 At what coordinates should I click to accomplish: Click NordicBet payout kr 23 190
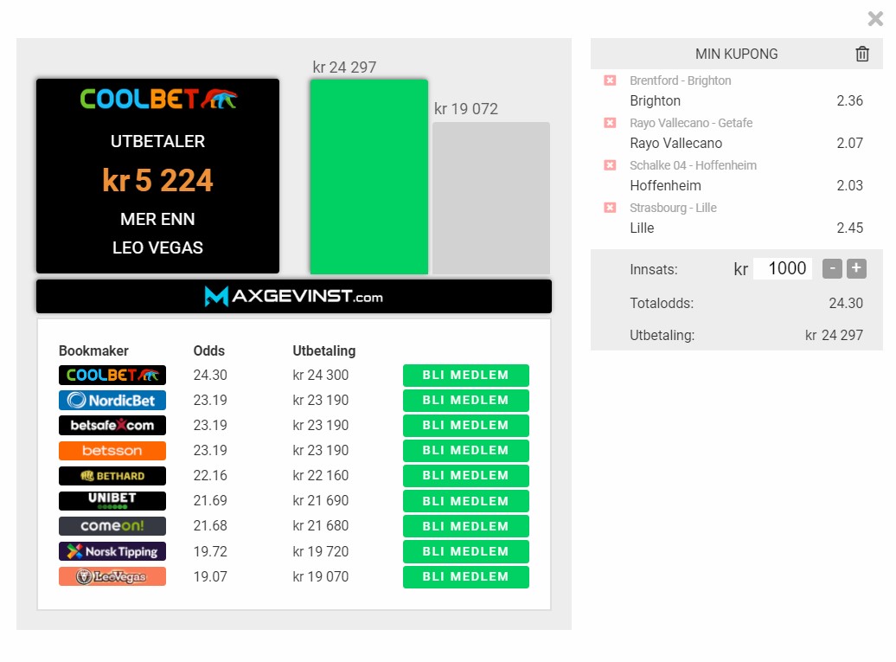(321, 400)
